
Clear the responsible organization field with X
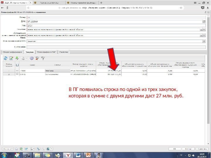pos(204,35)
